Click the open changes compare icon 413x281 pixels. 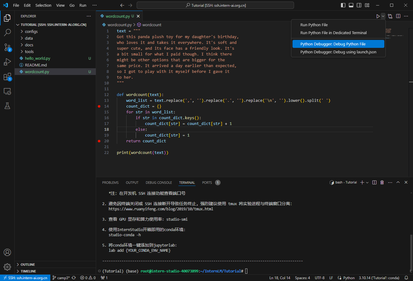pyautogui.click(x=390, y=16)
